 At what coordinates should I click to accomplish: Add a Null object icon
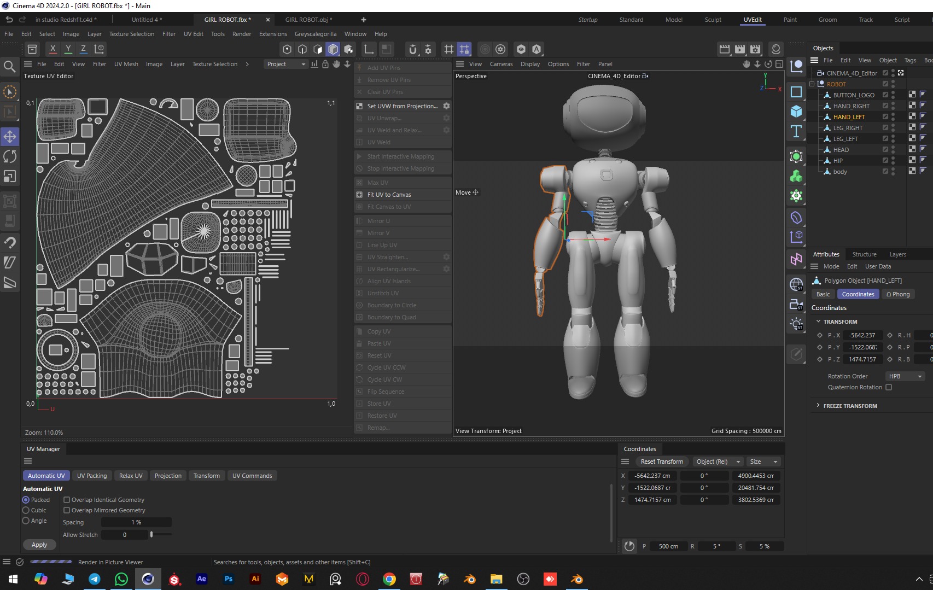(796, 67)
